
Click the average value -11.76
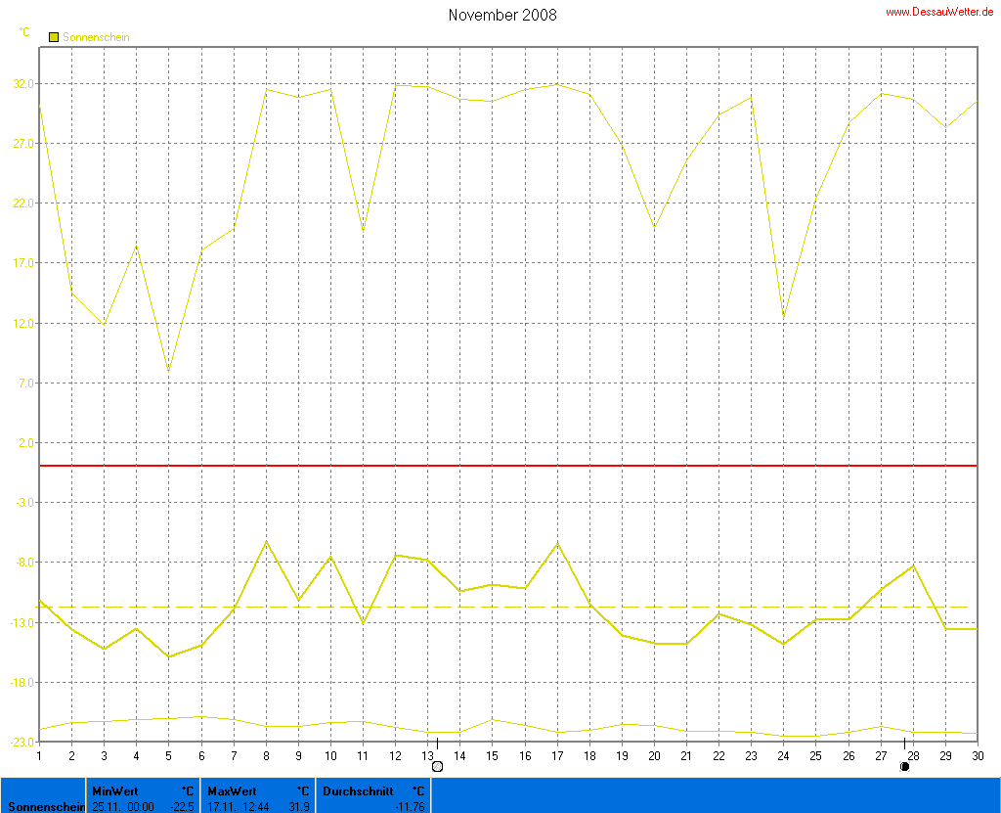[x=409, y=806]
